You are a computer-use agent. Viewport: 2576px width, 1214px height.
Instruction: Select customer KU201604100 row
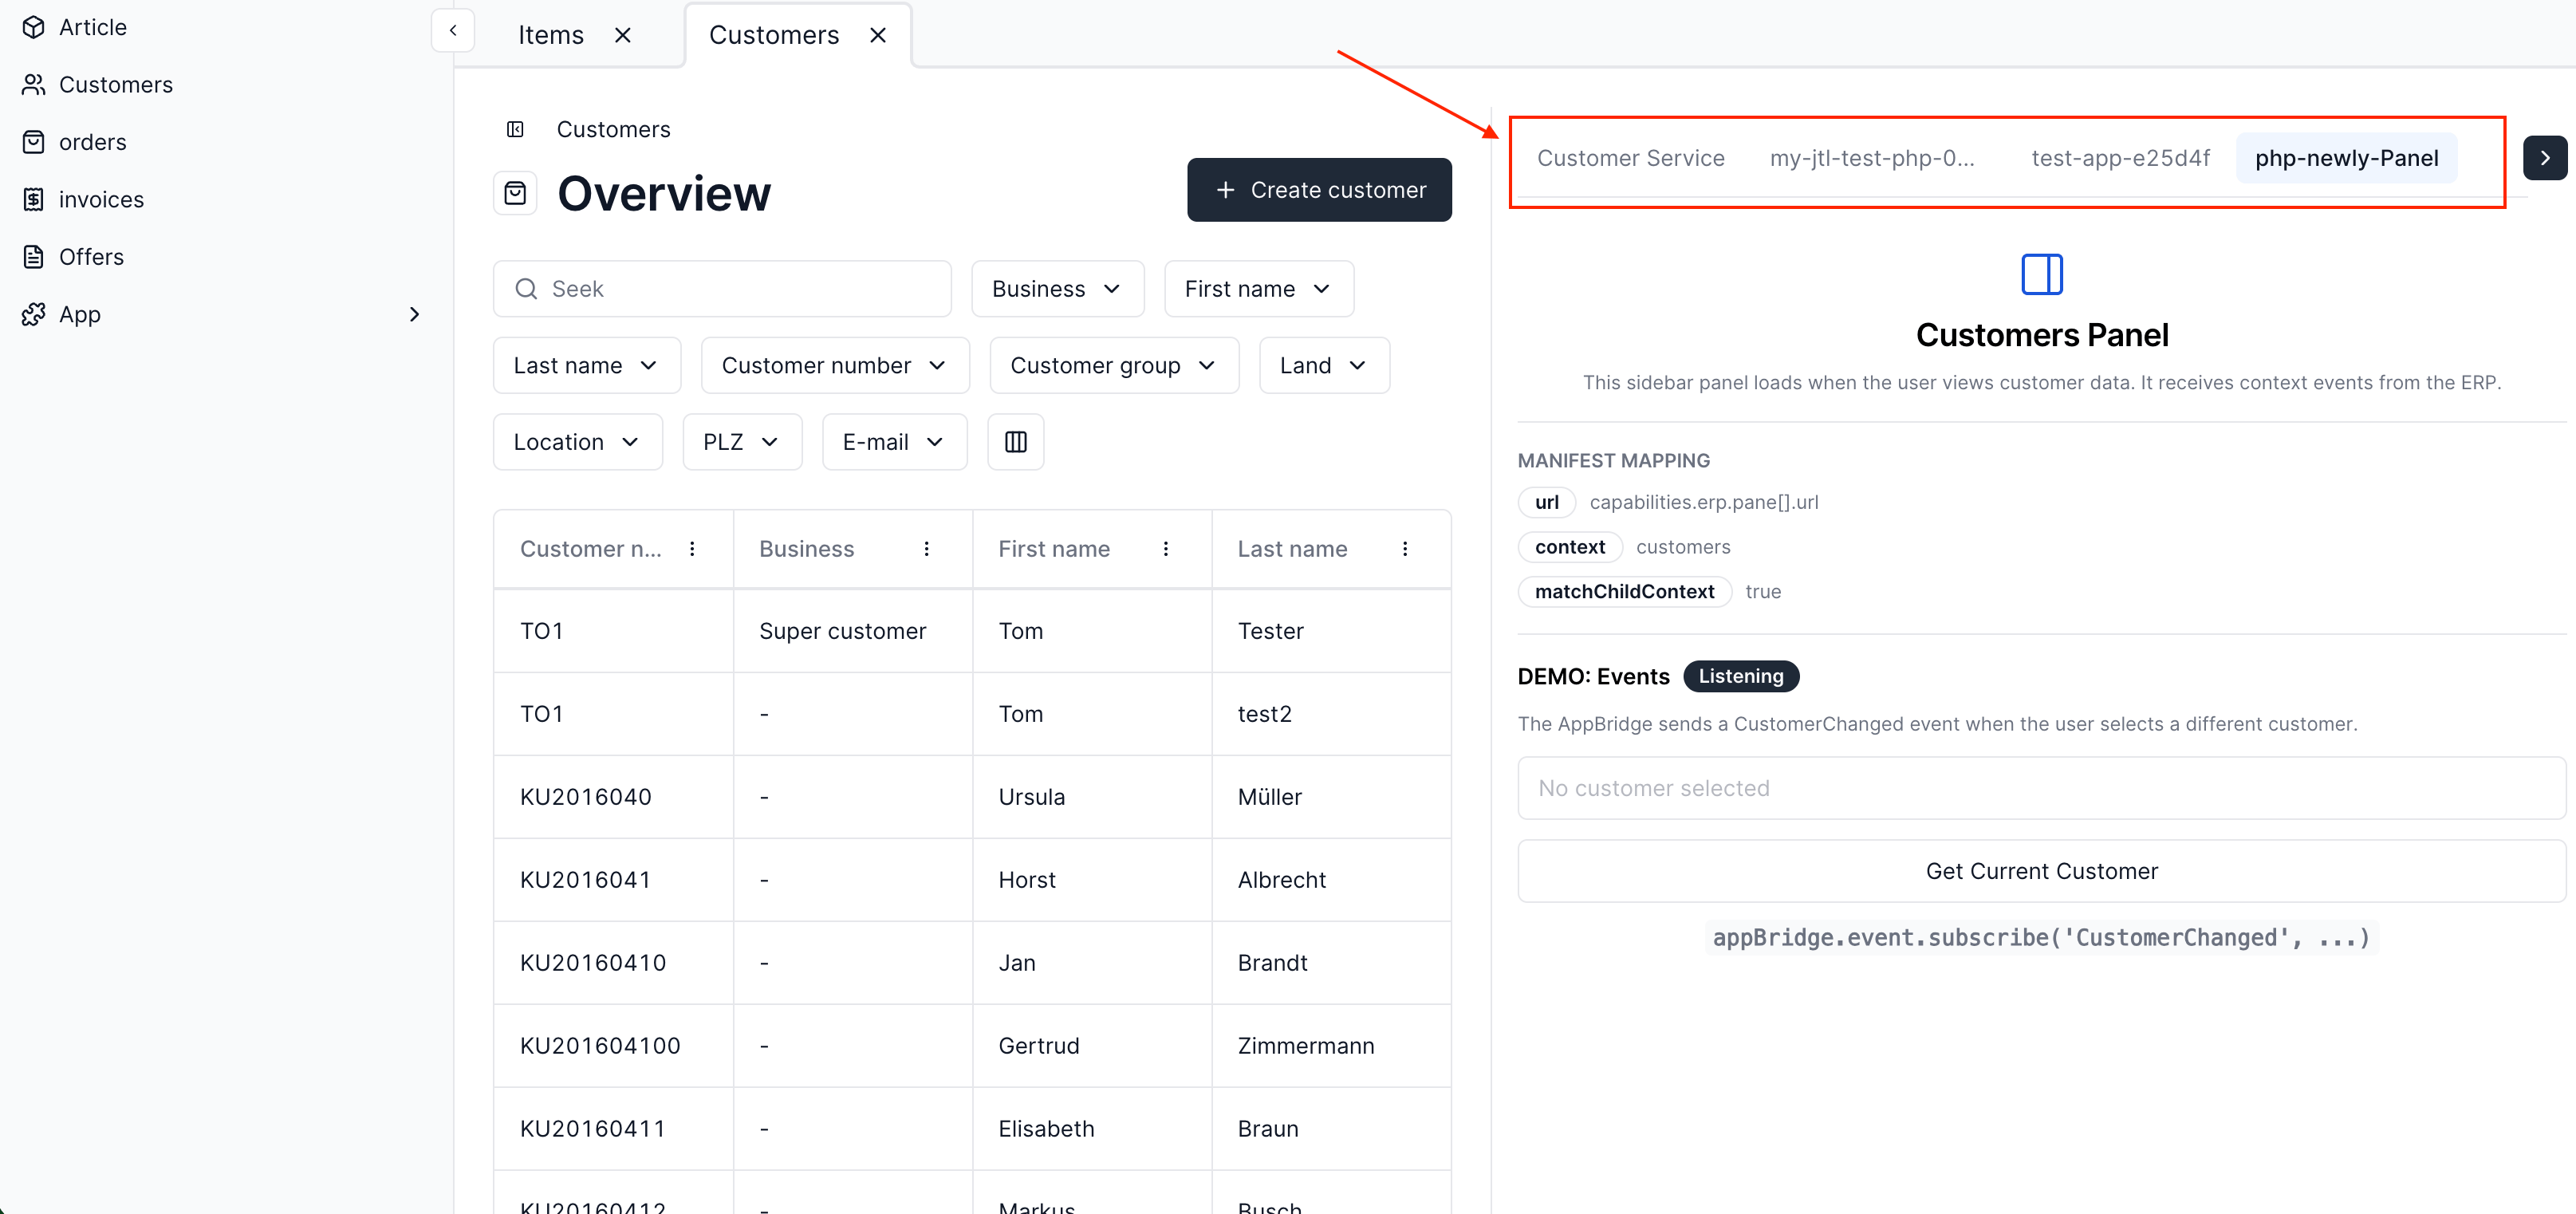(x=972, y=1046)
